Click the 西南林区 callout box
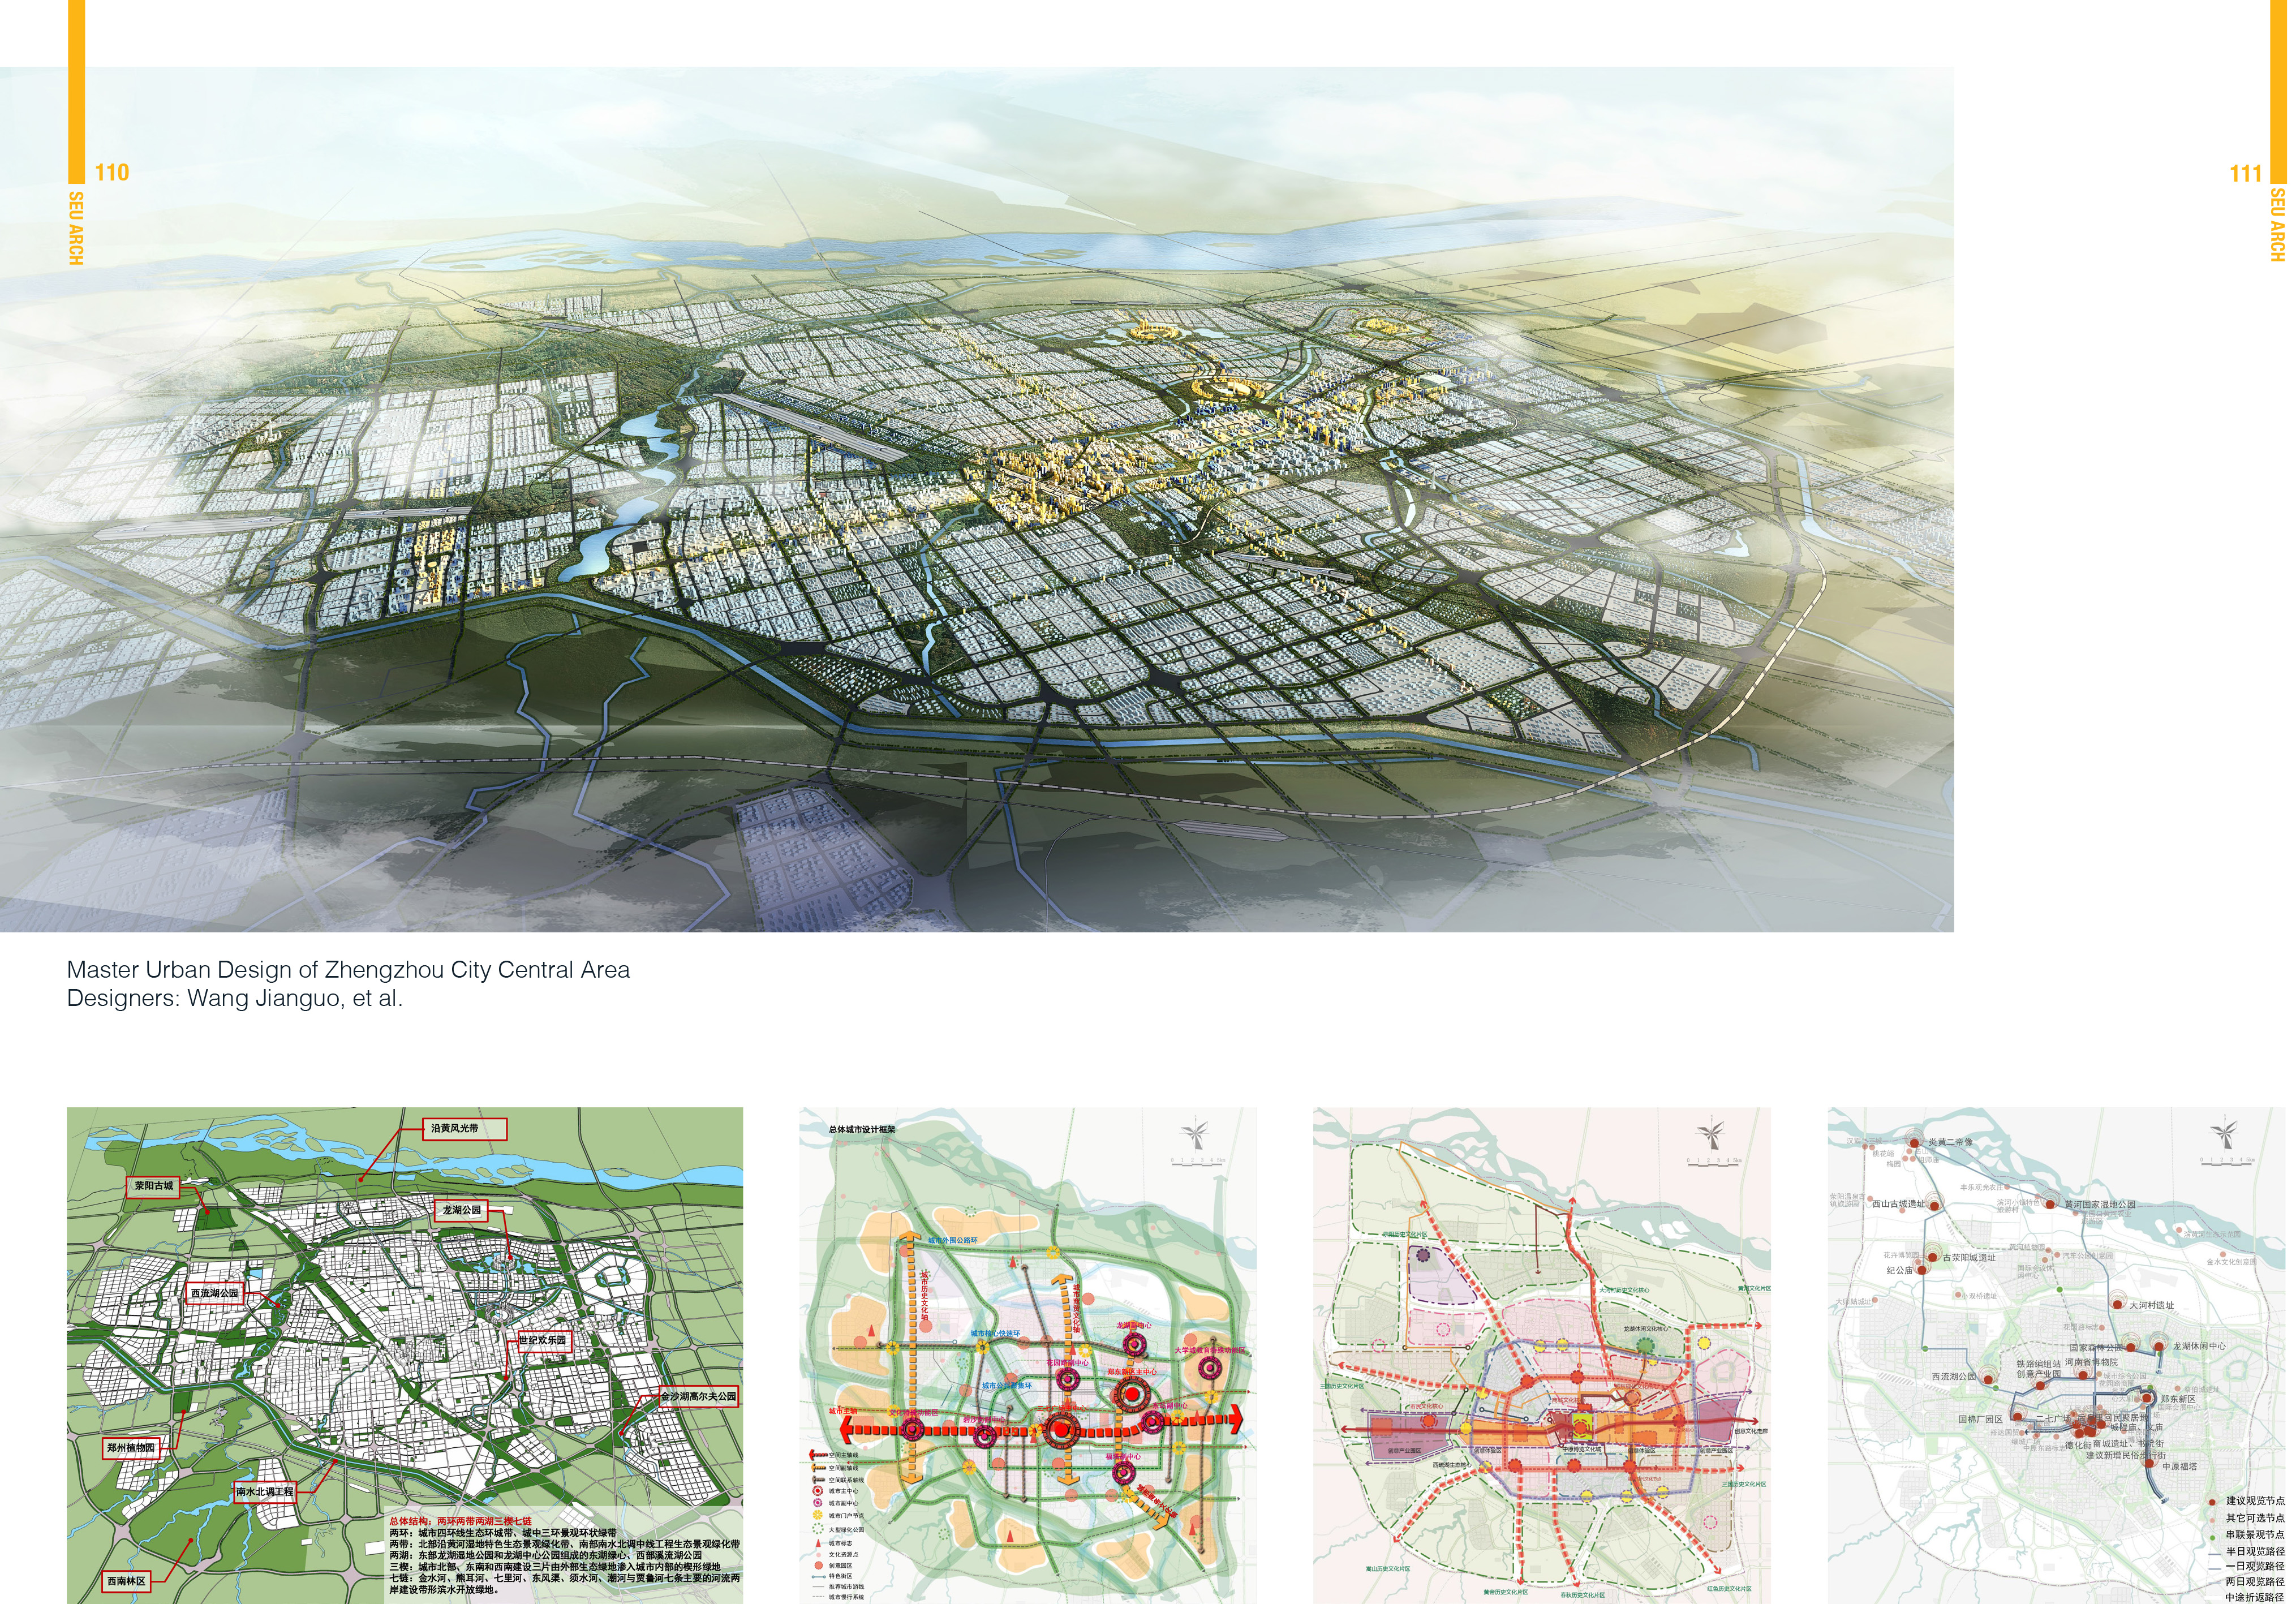This screenshot has width=2296, height=1604. [x=127, y=1581]
